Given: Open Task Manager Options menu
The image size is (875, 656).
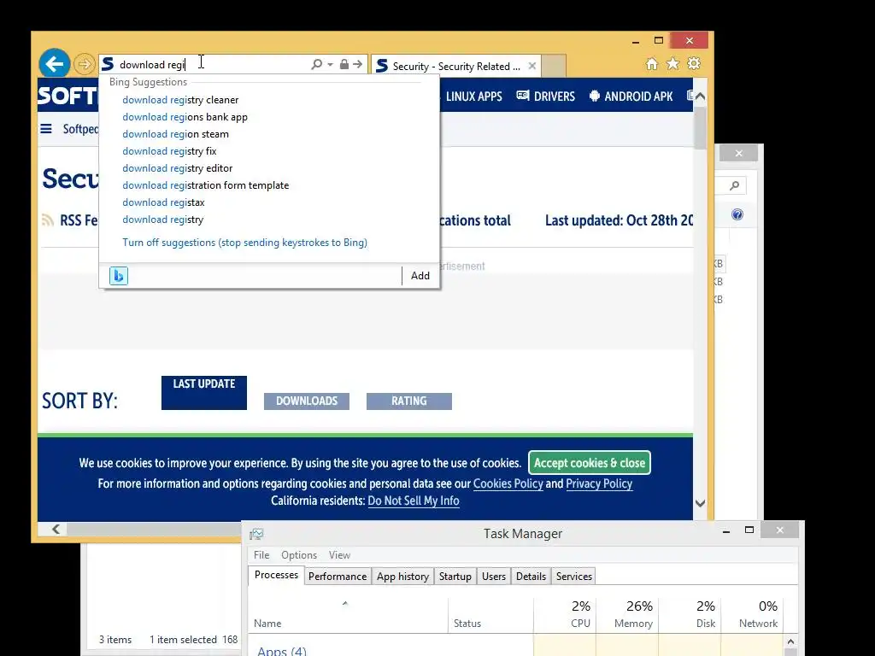Looking at the screenshot, I should pyautogui.click(x=299, y=555).
